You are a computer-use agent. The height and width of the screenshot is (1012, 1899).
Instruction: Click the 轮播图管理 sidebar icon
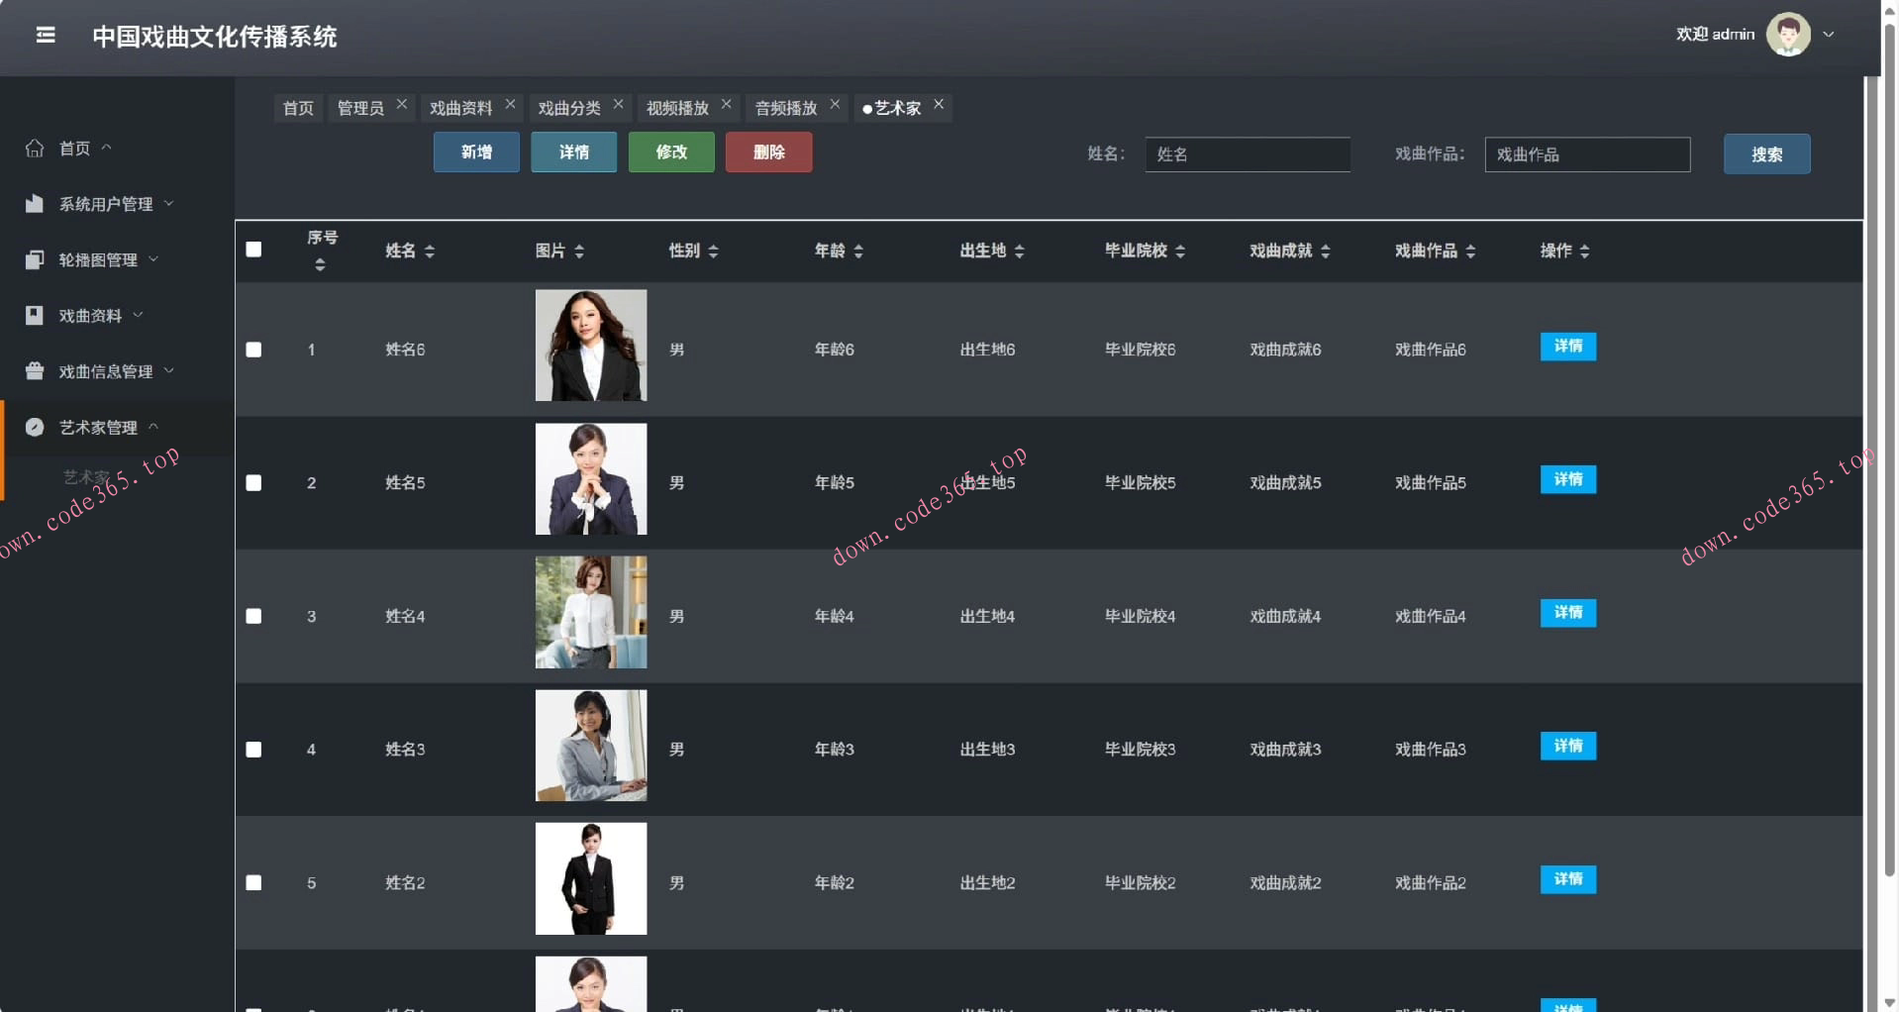[35, 259]
